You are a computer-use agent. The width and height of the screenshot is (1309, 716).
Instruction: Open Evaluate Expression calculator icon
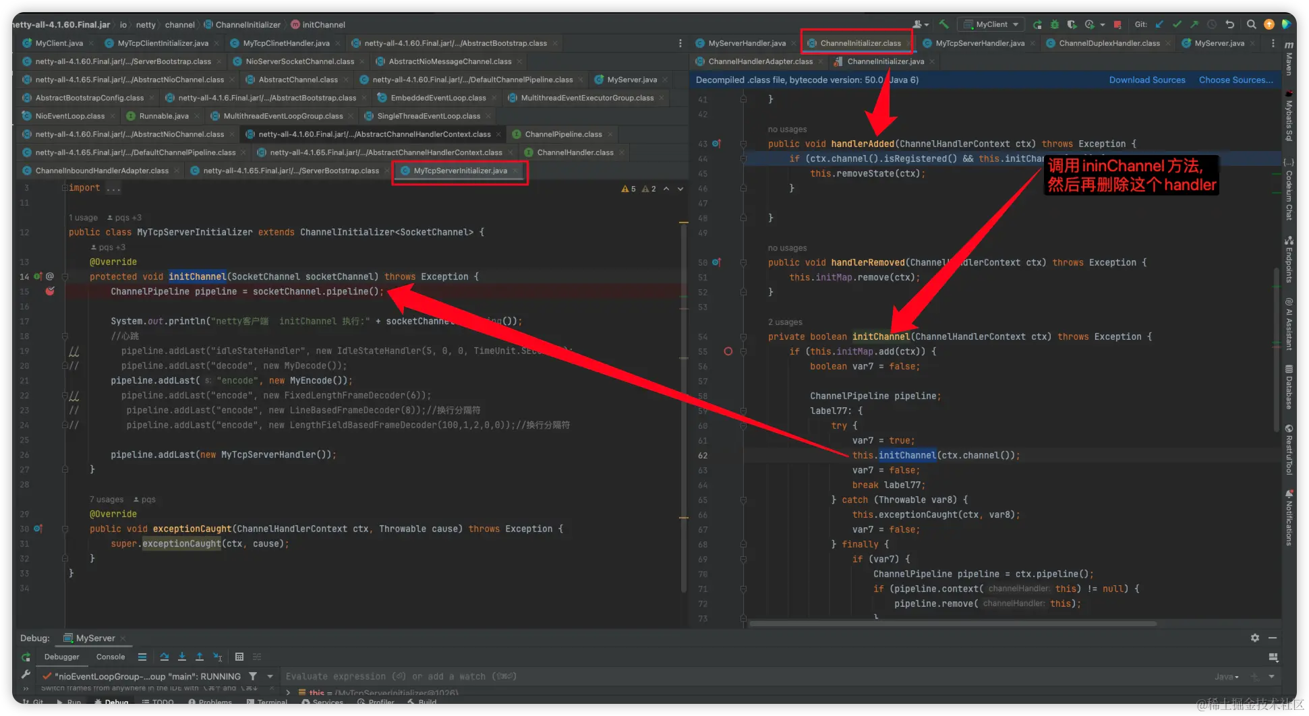tap(239, 657)
